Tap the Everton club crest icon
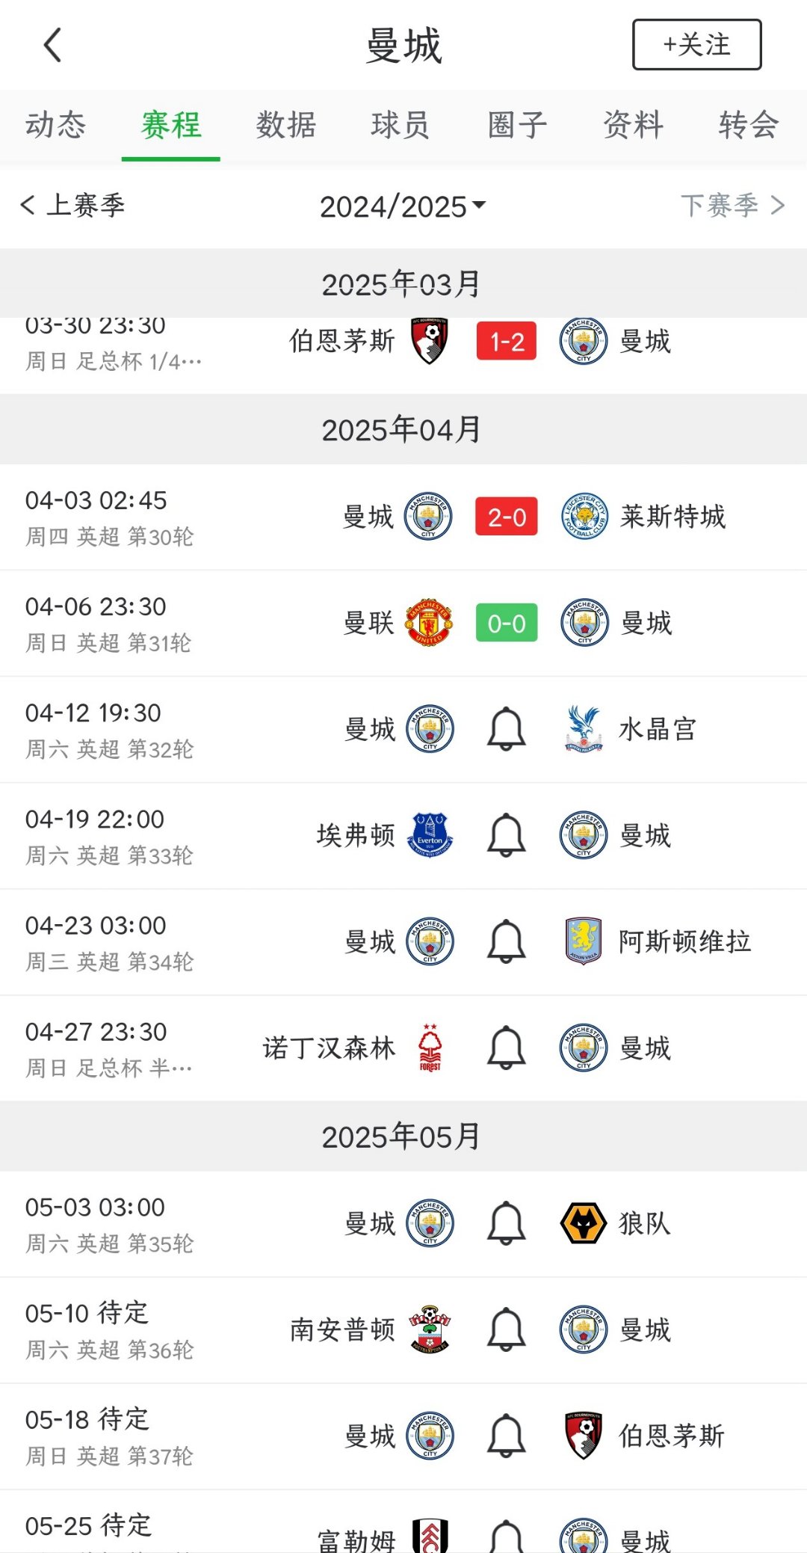The height and width of the screenshot is (1553, 807). [430, 835]
